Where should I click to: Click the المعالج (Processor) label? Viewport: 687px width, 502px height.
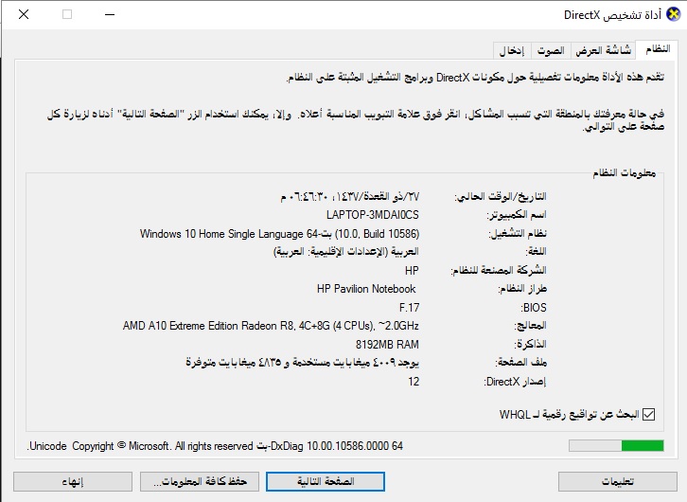click(530, 326)
